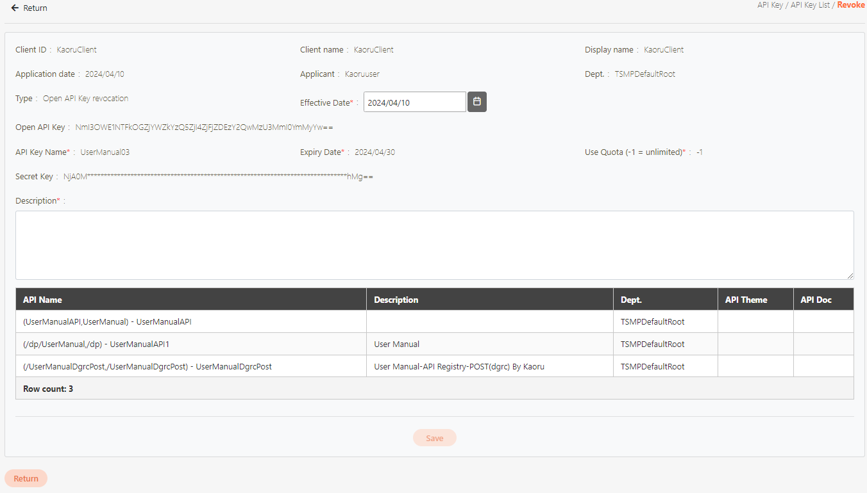This screenshot has width=867, height=493.
Task: Select the UserManualAPI table row
Action: coord(107,322)
